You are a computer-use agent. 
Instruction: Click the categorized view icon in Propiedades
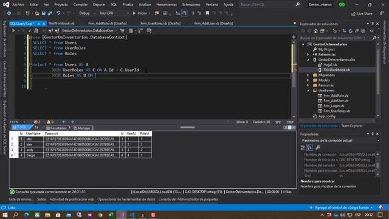(303, 148)
